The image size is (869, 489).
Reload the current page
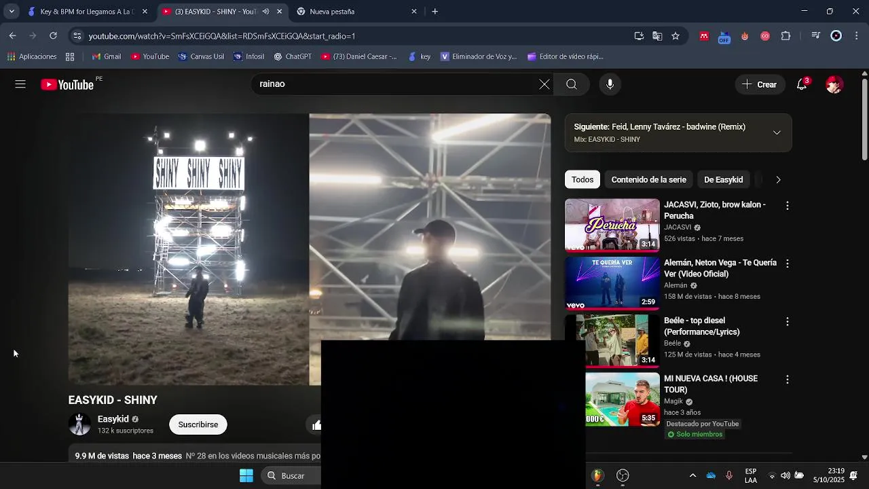(53, 36)
